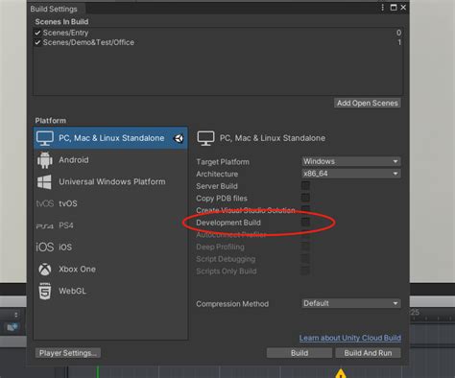Click the yellow warning icon in timeline

pyautogui.click(x=341, y=373)
